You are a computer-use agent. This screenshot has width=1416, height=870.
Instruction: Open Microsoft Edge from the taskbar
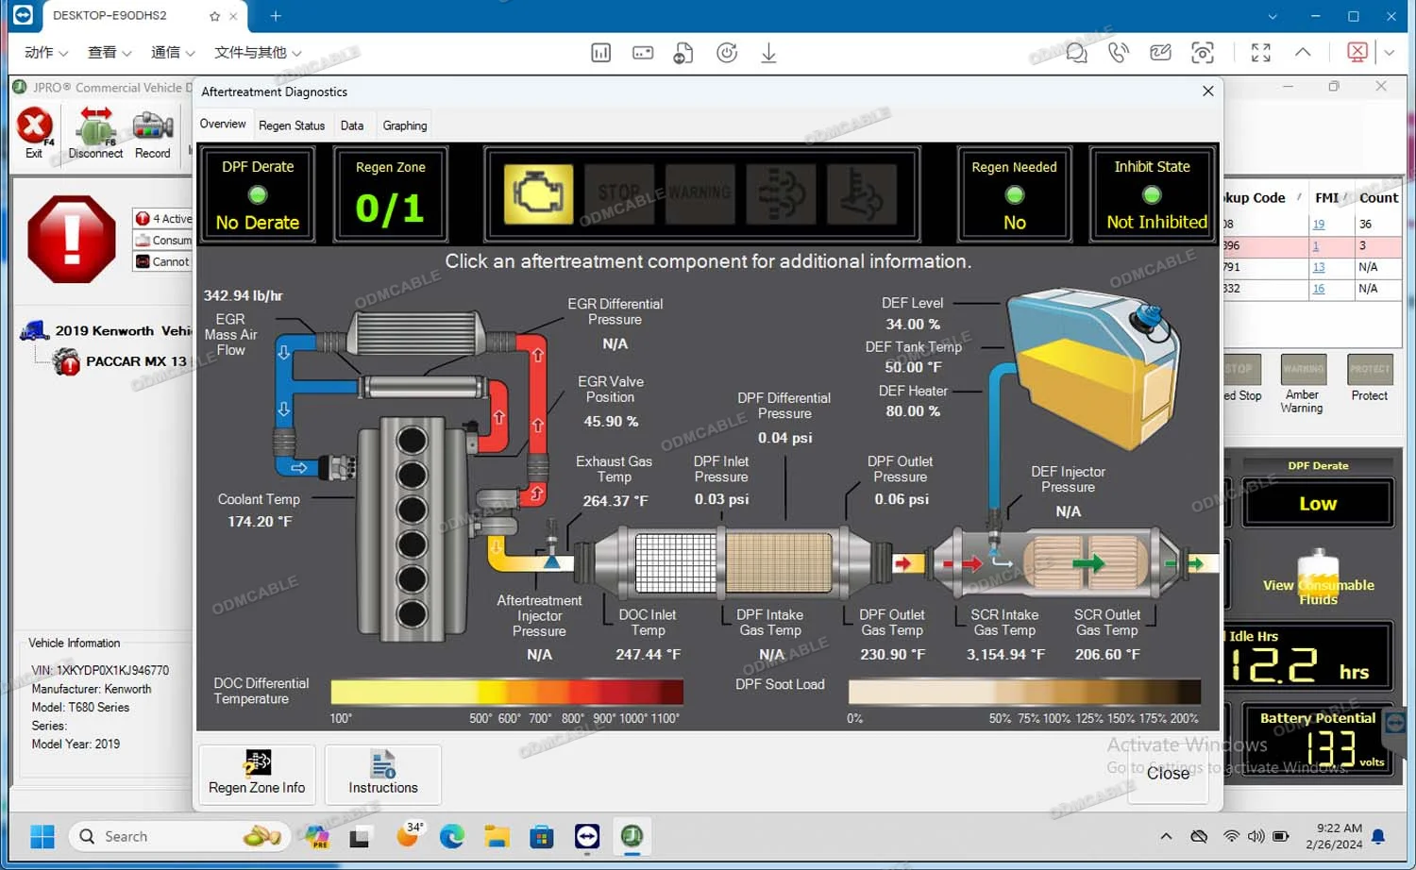click(452, 836)
